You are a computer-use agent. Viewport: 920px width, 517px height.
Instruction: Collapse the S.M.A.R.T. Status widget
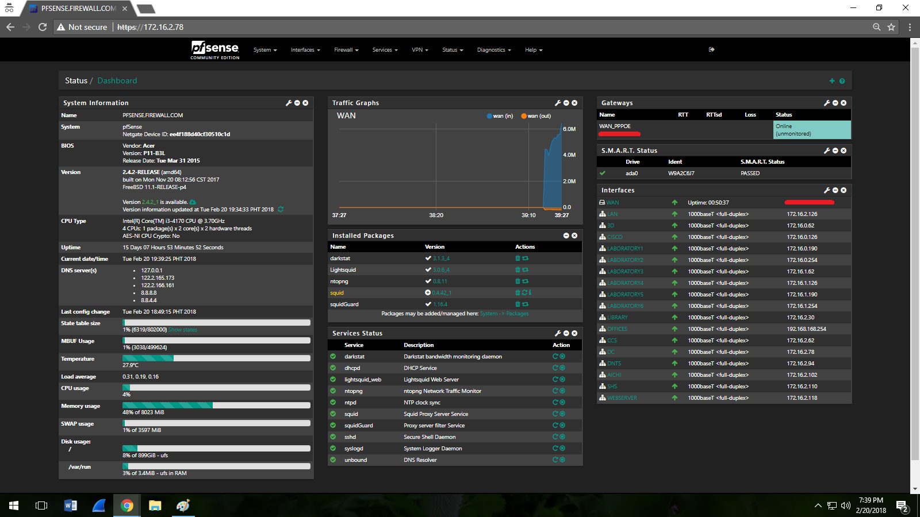click(x=835, y=151)
